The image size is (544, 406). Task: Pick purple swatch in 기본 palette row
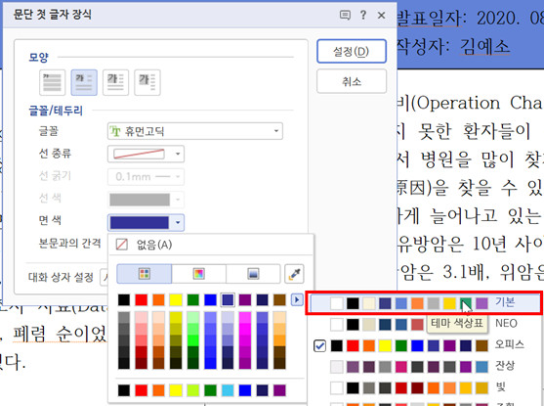click(481, 303)
